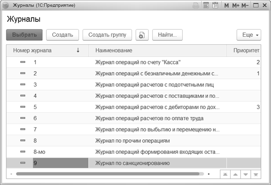This screenshot has height=185, width=271.
Task: Jump to the last list record
Action: point(255,174)
